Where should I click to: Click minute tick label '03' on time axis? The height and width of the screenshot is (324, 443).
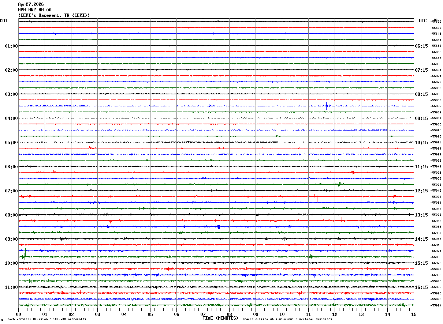(x=97, y=314)
